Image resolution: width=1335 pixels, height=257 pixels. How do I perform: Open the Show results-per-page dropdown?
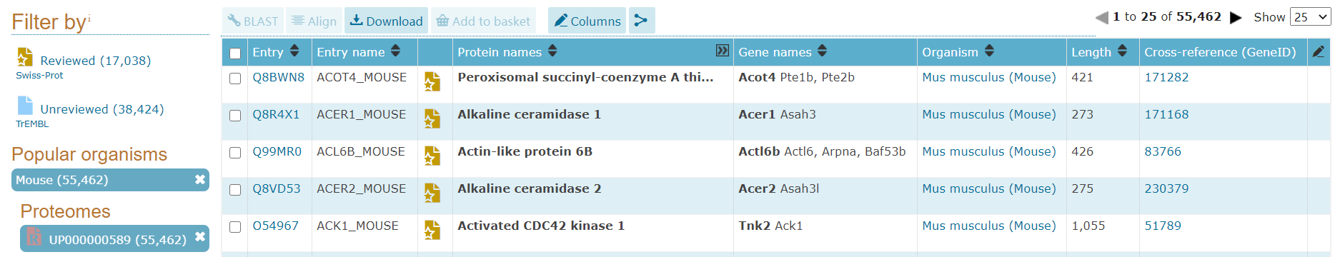[1310, 17]
